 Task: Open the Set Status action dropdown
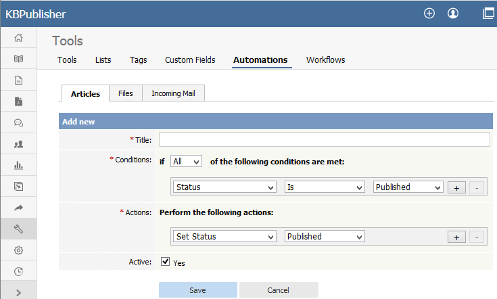[224, 237]
